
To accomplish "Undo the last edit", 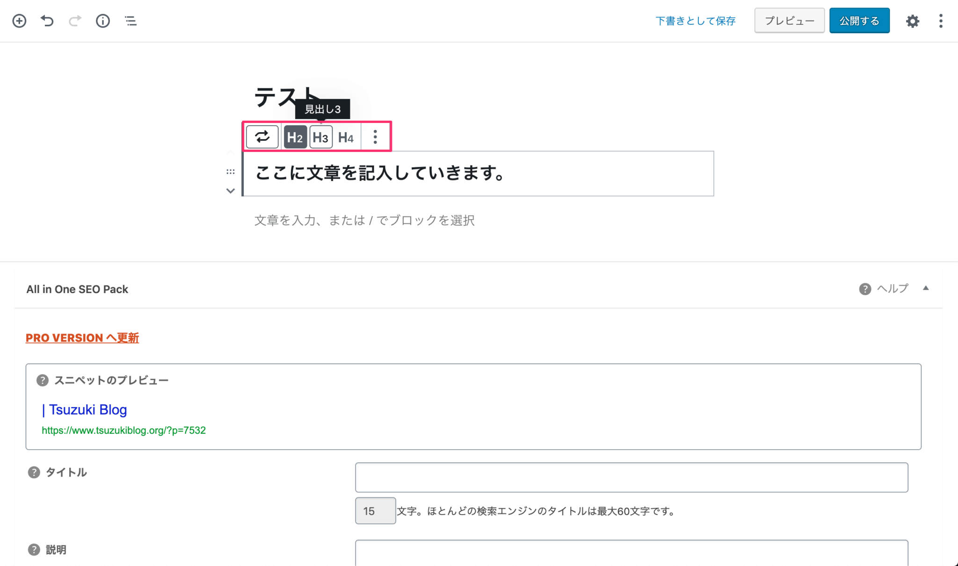I will (47, 21).
